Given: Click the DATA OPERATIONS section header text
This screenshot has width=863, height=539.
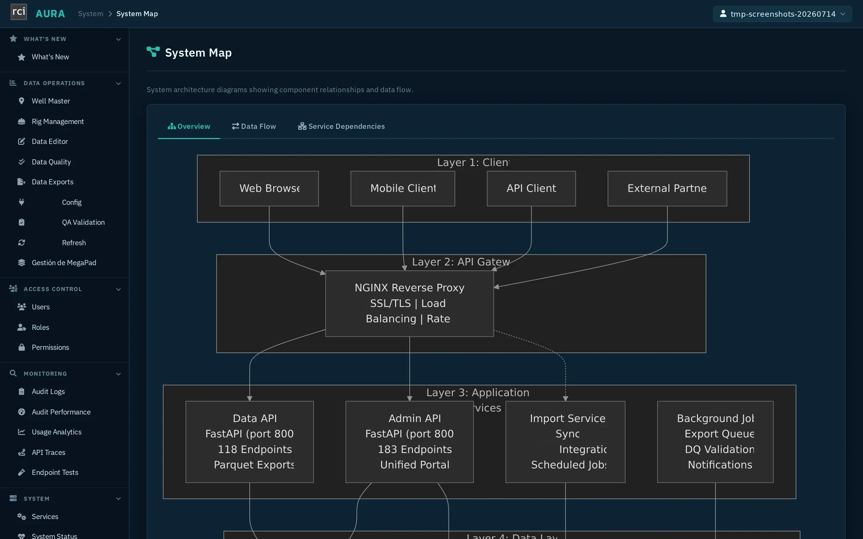Looking at the screenshot, I should point(54,83).
